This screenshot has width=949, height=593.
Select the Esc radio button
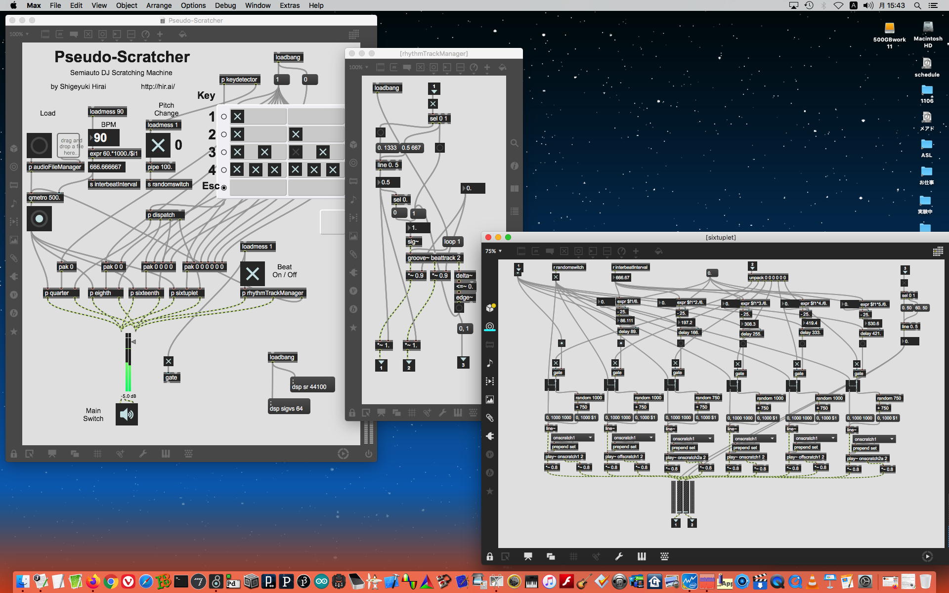pos(224,188)
